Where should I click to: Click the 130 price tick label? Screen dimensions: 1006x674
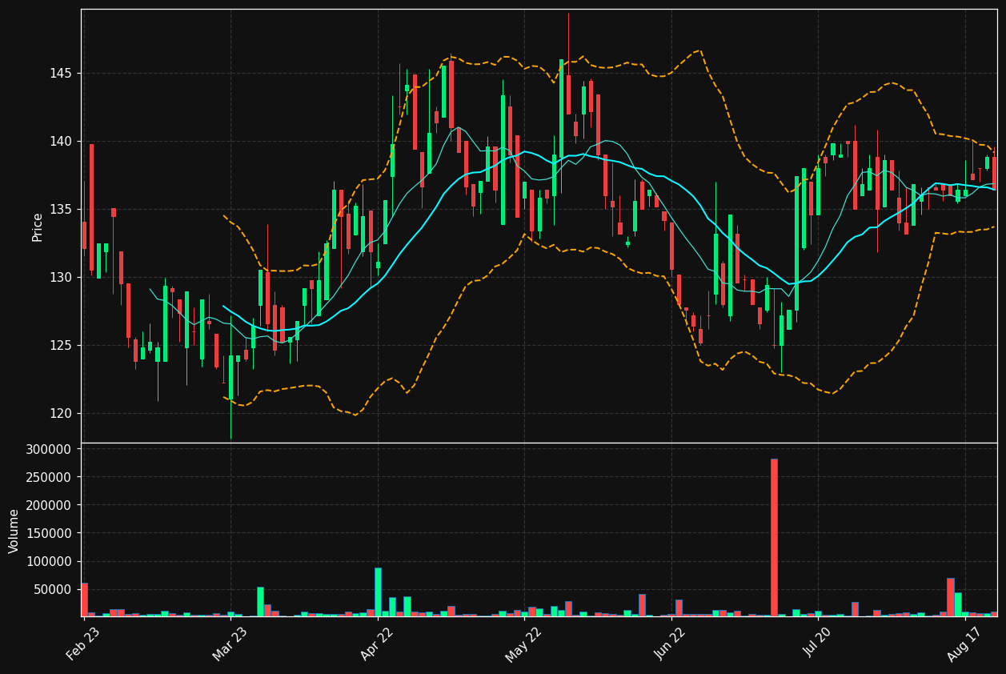point(59,278)
